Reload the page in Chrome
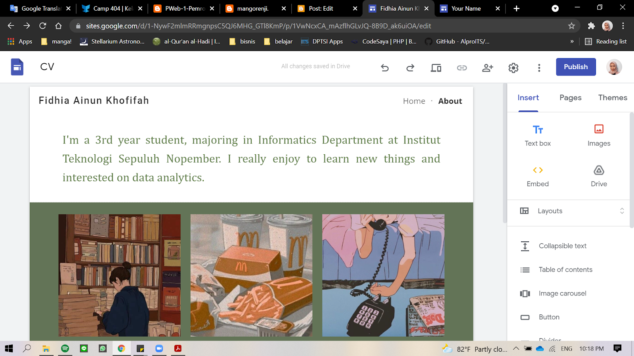 pos(43,26)
